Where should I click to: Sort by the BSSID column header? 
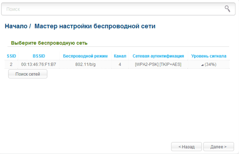39,56
